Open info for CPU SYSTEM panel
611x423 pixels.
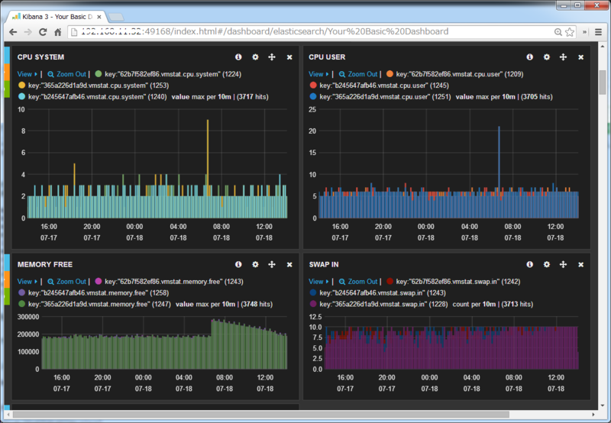(x=238, y=57)
